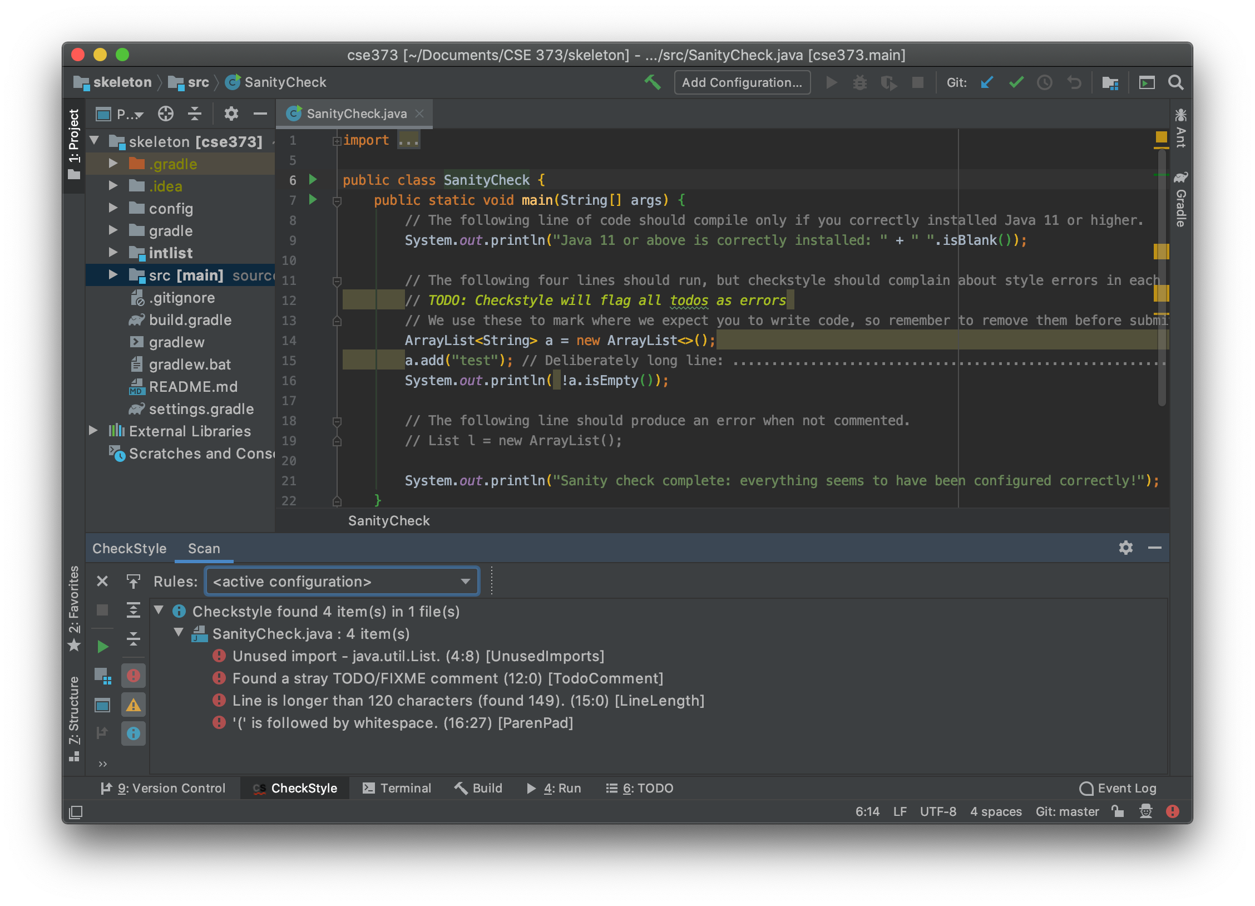The image size is (1255, 906).
Task: Collapse the SanityCheck.java results group
Action: (178, 633)
